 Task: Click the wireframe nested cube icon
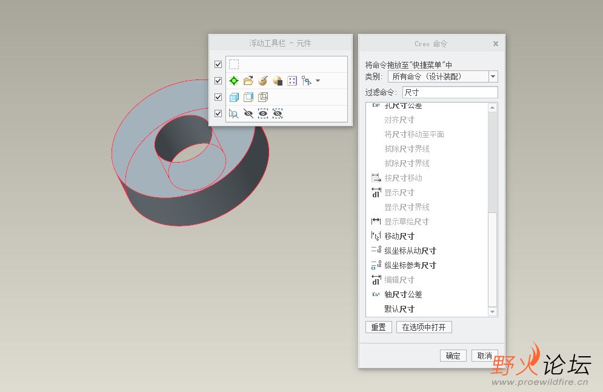point(263,97)
